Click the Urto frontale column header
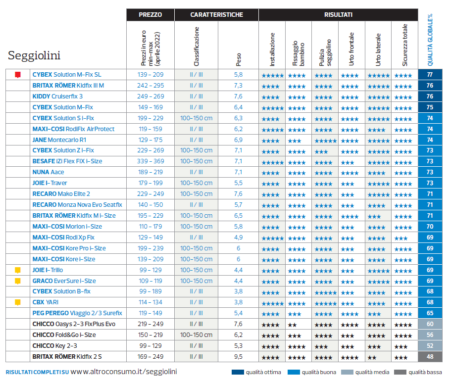Image resolution: width=450 pixels, height=382 pixels. (351, 49)
